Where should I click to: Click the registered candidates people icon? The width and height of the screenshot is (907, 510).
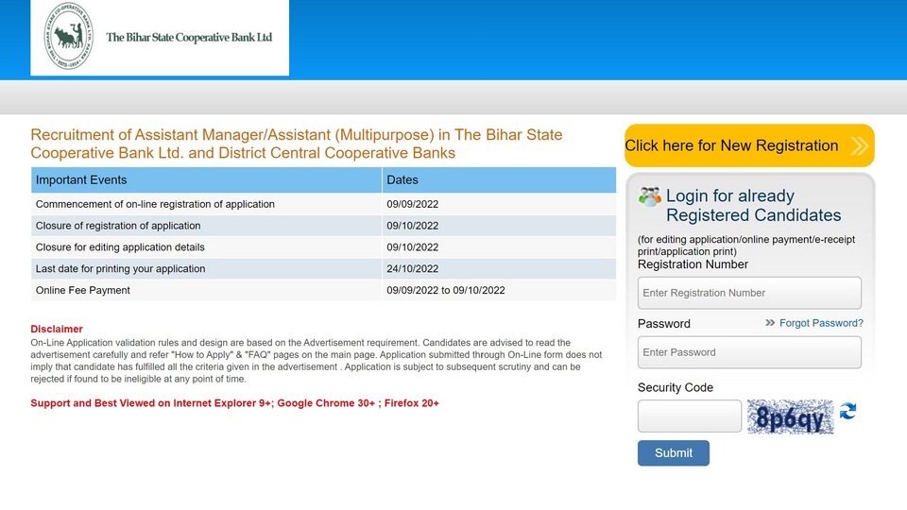pos(650,197)
